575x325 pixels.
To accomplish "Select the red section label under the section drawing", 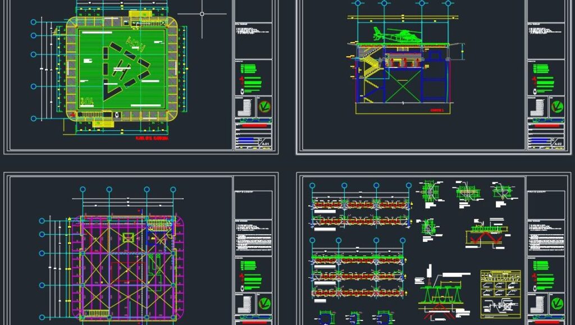I will tap(437, 111).
